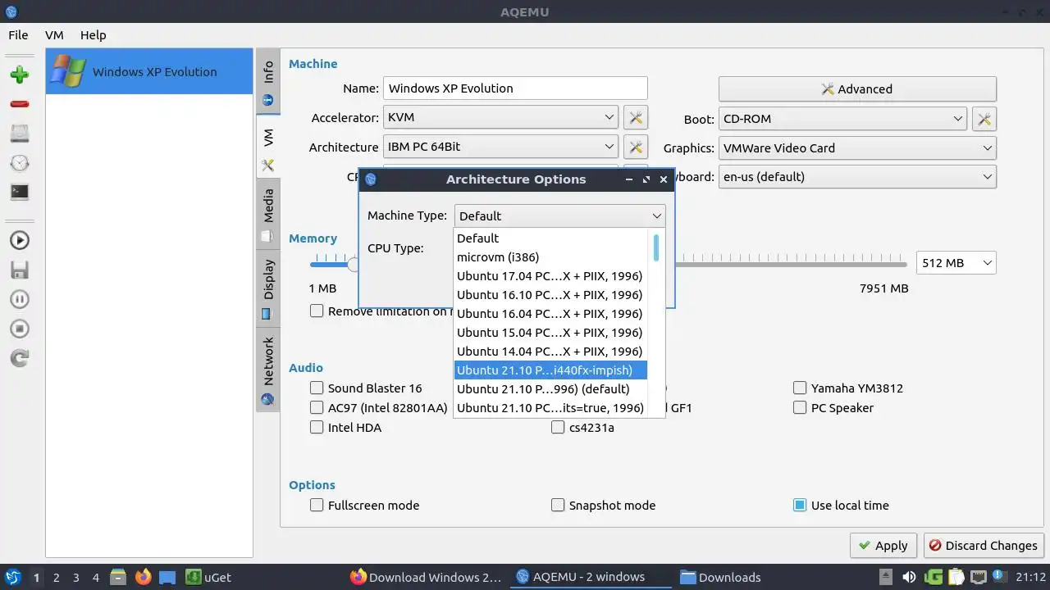Enable Intel HDA audio checkbox
Image resolution: width=1050 pixels, height=590 pixels.
(x=317, y=428)
